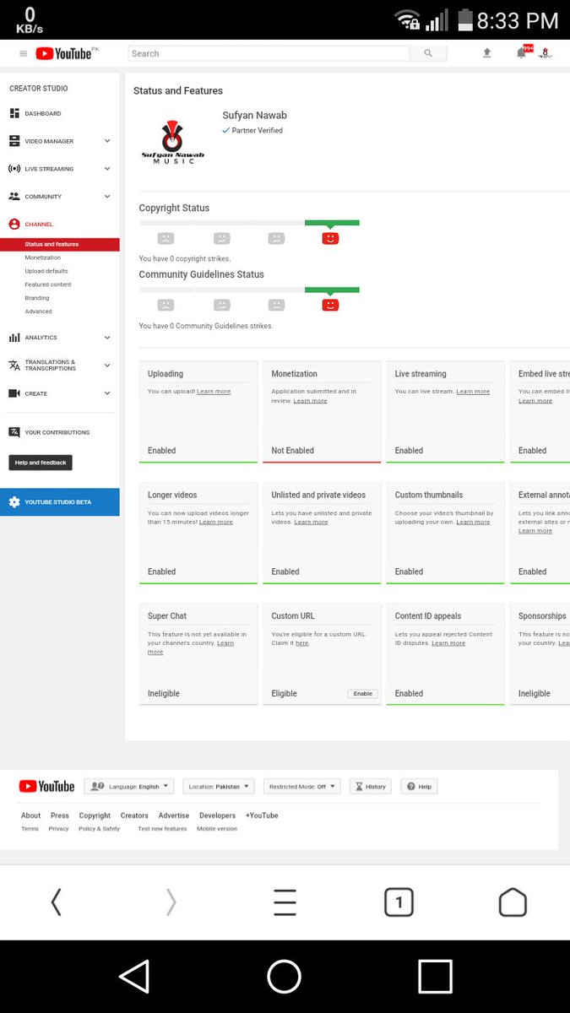This screenshot has width=570, height=1013.
Task: Expand the Analytics section
Action: click(x=107, y=338)
